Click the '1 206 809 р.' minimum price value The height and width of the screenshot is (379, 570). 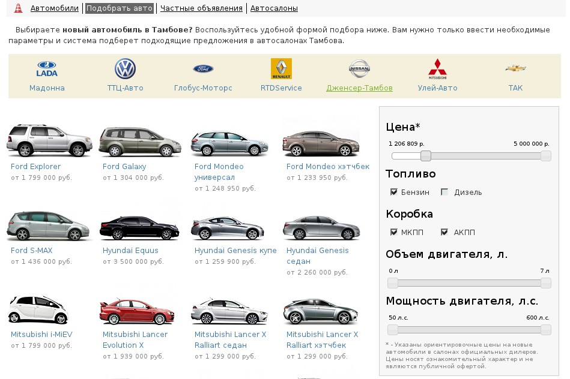(x=407, y=144)
